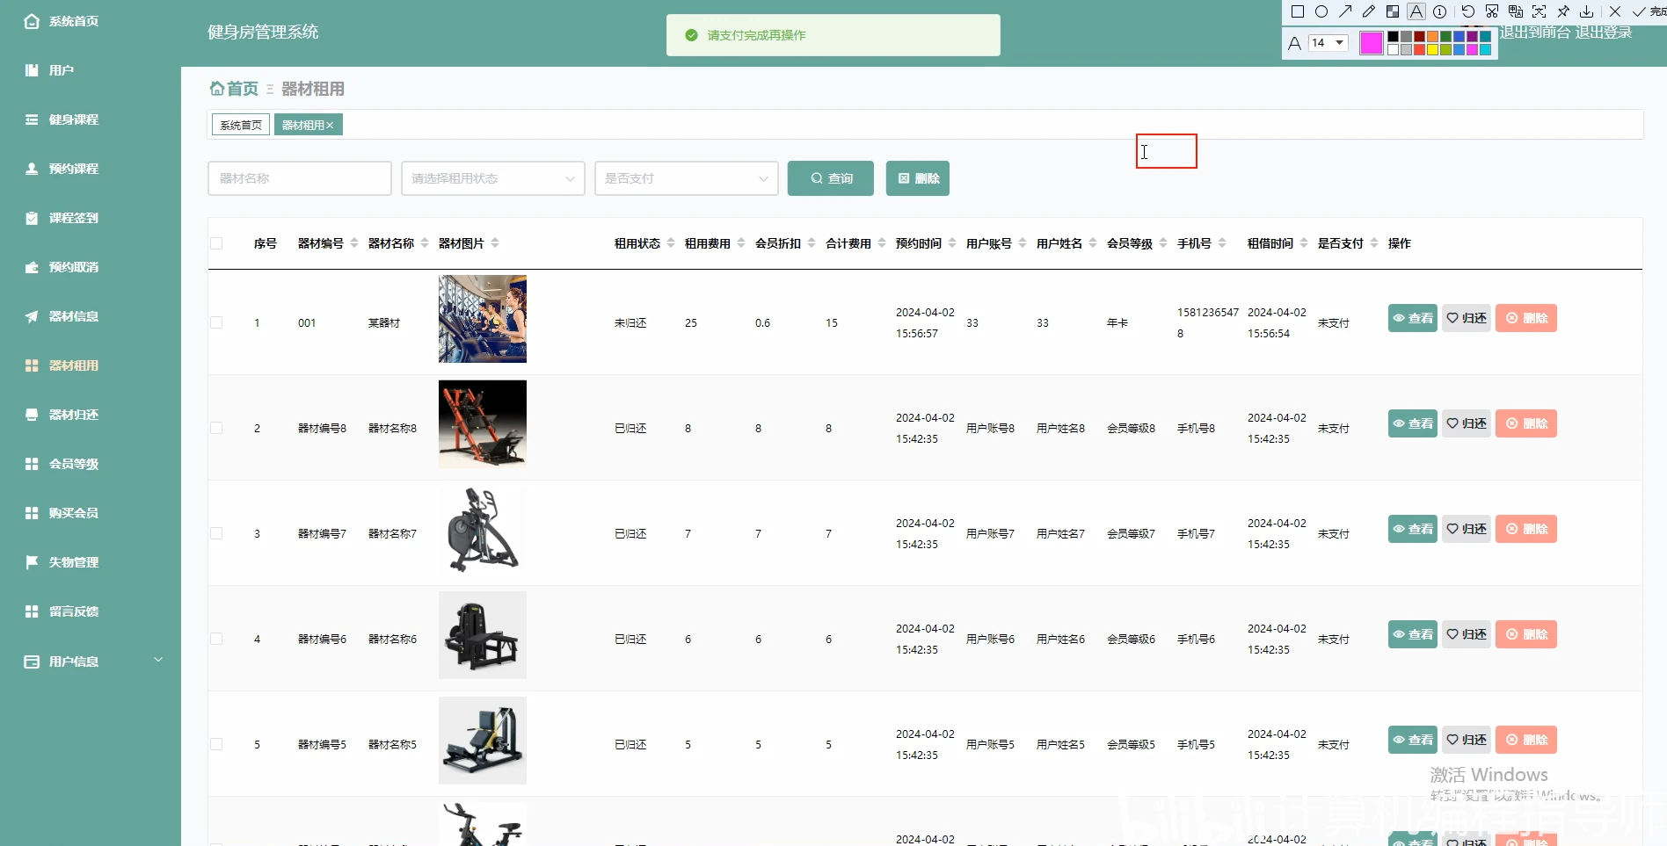1667x846 pixels.
Task: Check the select-all header checkbox
Action: click(216, 243)
